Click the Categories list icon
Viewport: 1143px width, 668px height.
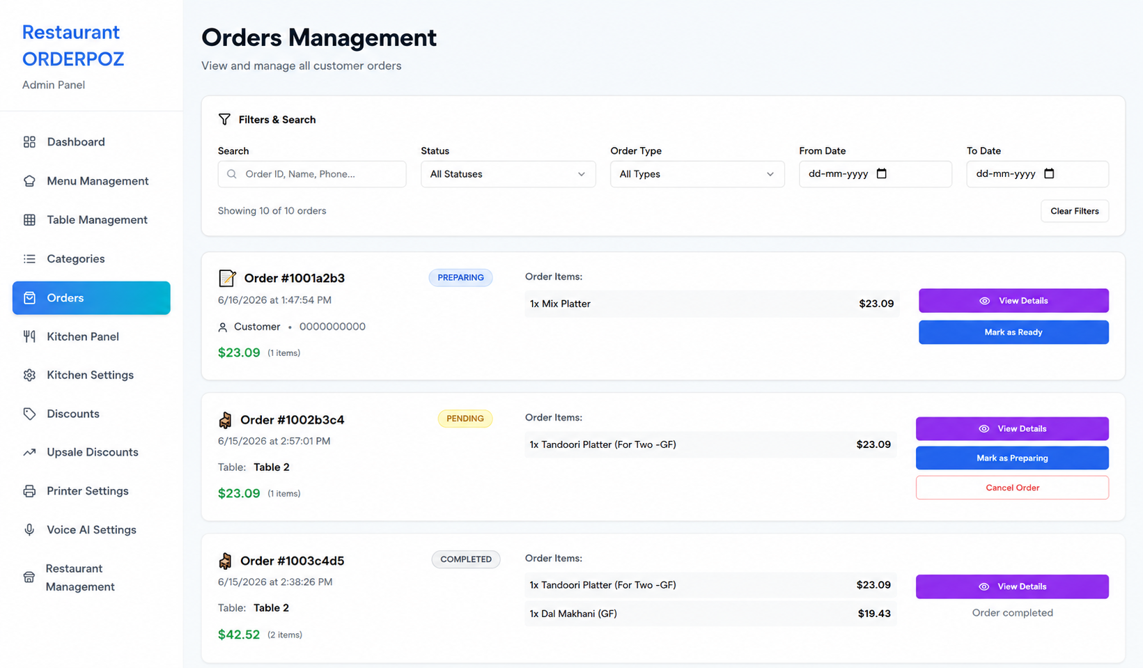point(29,259)
